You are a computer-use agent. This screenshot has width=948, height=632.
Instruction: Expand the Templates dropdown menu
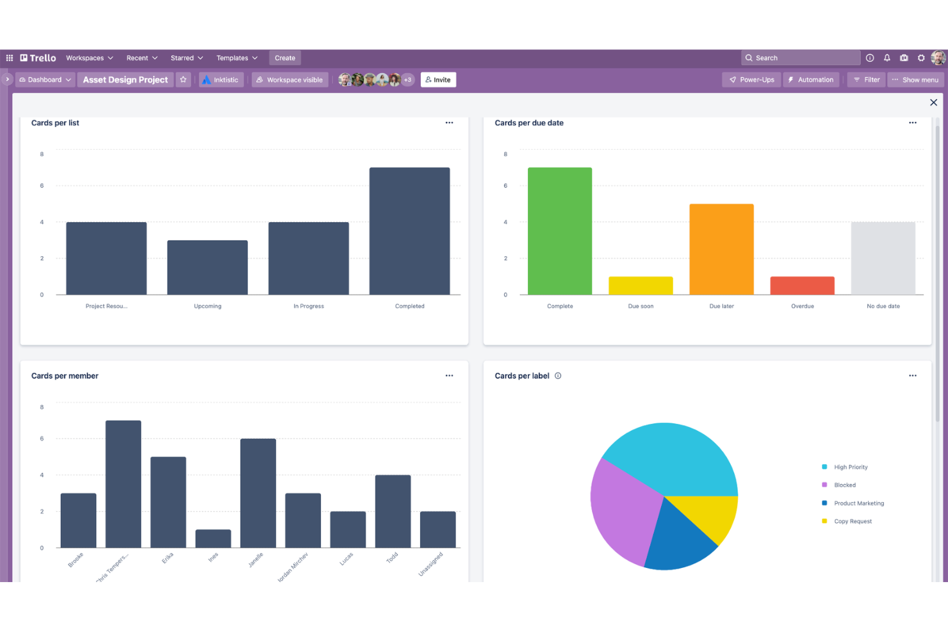[236, 58]
